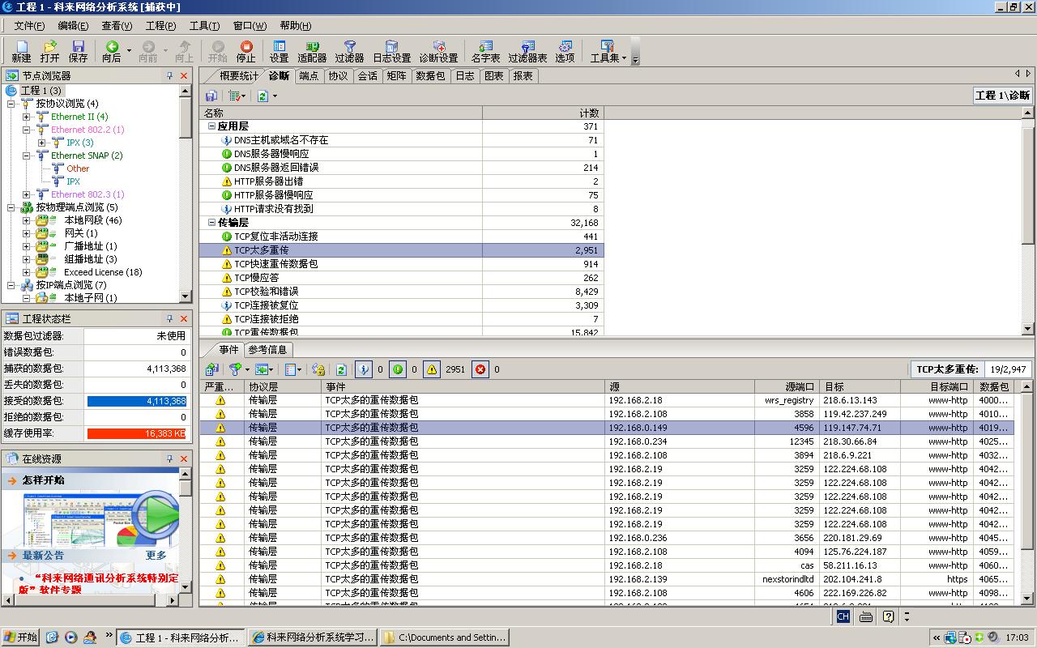This screenshot has width=1037, height=648.
Task: Click the 日志设置 (Log settings) icon
Action: point(391,51)
